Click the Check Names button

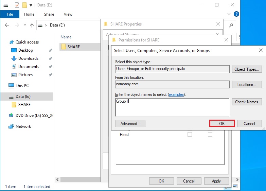click(x=246, y=102)
